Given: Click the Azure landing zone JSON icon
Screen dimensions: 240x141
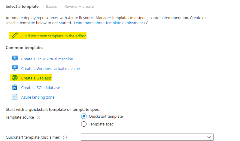Looking at the screenshot, I should click(15, 97).
